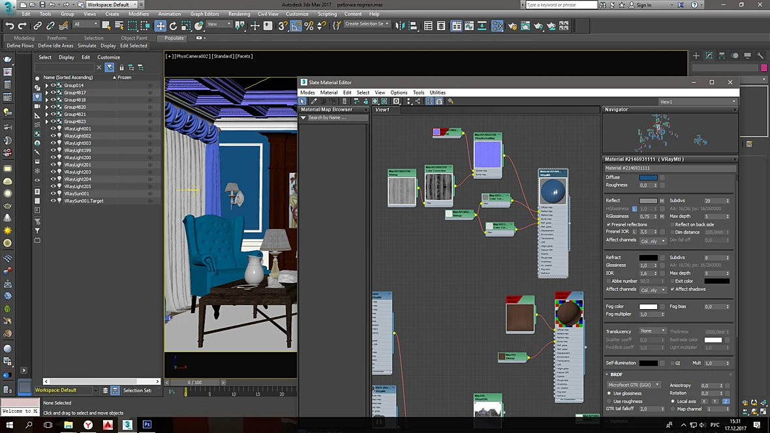Toggle Fresnel reflections checkbox
770x433 pixels.
click(x=609, y=224)
